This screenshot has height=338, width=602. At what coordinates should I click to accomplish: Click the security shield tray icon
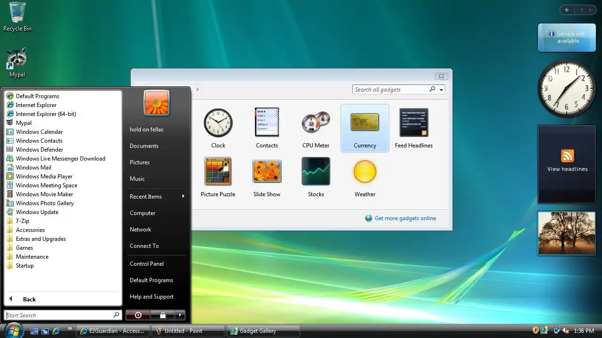point(535,330)
